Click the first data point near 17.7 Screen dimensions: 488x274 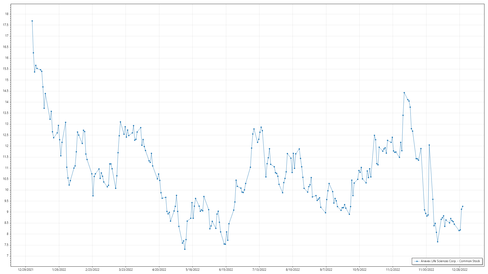tap(32, 21)
